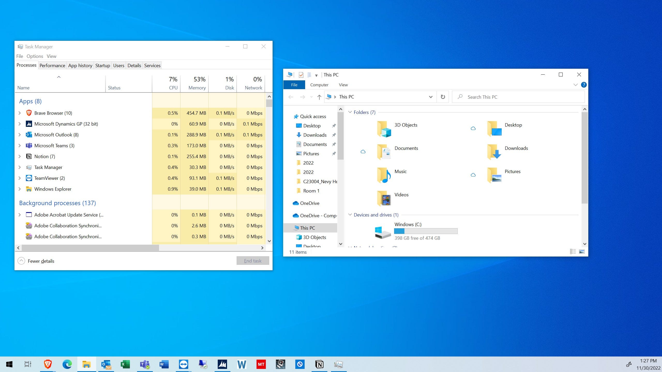Open Task Manager File menu
Viewport: 662px width, 372px height.
[x=20, y=56]
